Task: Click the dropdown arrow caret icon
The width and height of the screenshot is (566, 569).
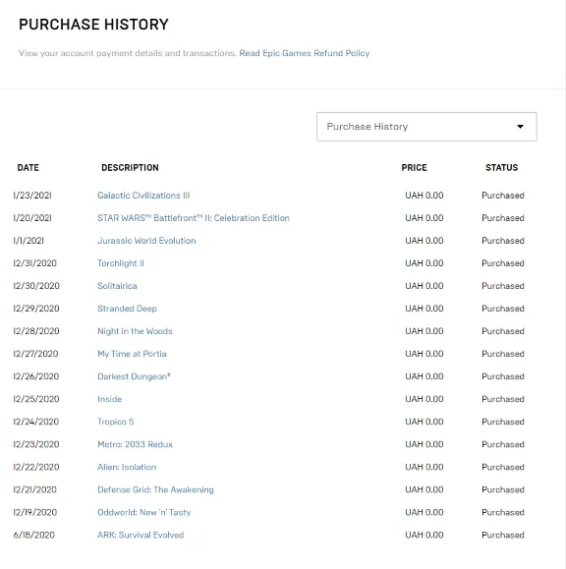Action: click(x=520, y=127)
